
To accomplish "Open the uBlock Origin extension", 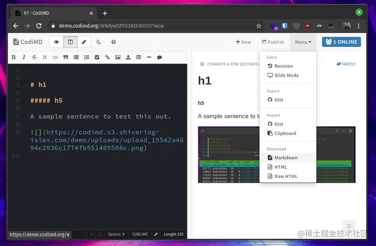I will pos(308,26).
